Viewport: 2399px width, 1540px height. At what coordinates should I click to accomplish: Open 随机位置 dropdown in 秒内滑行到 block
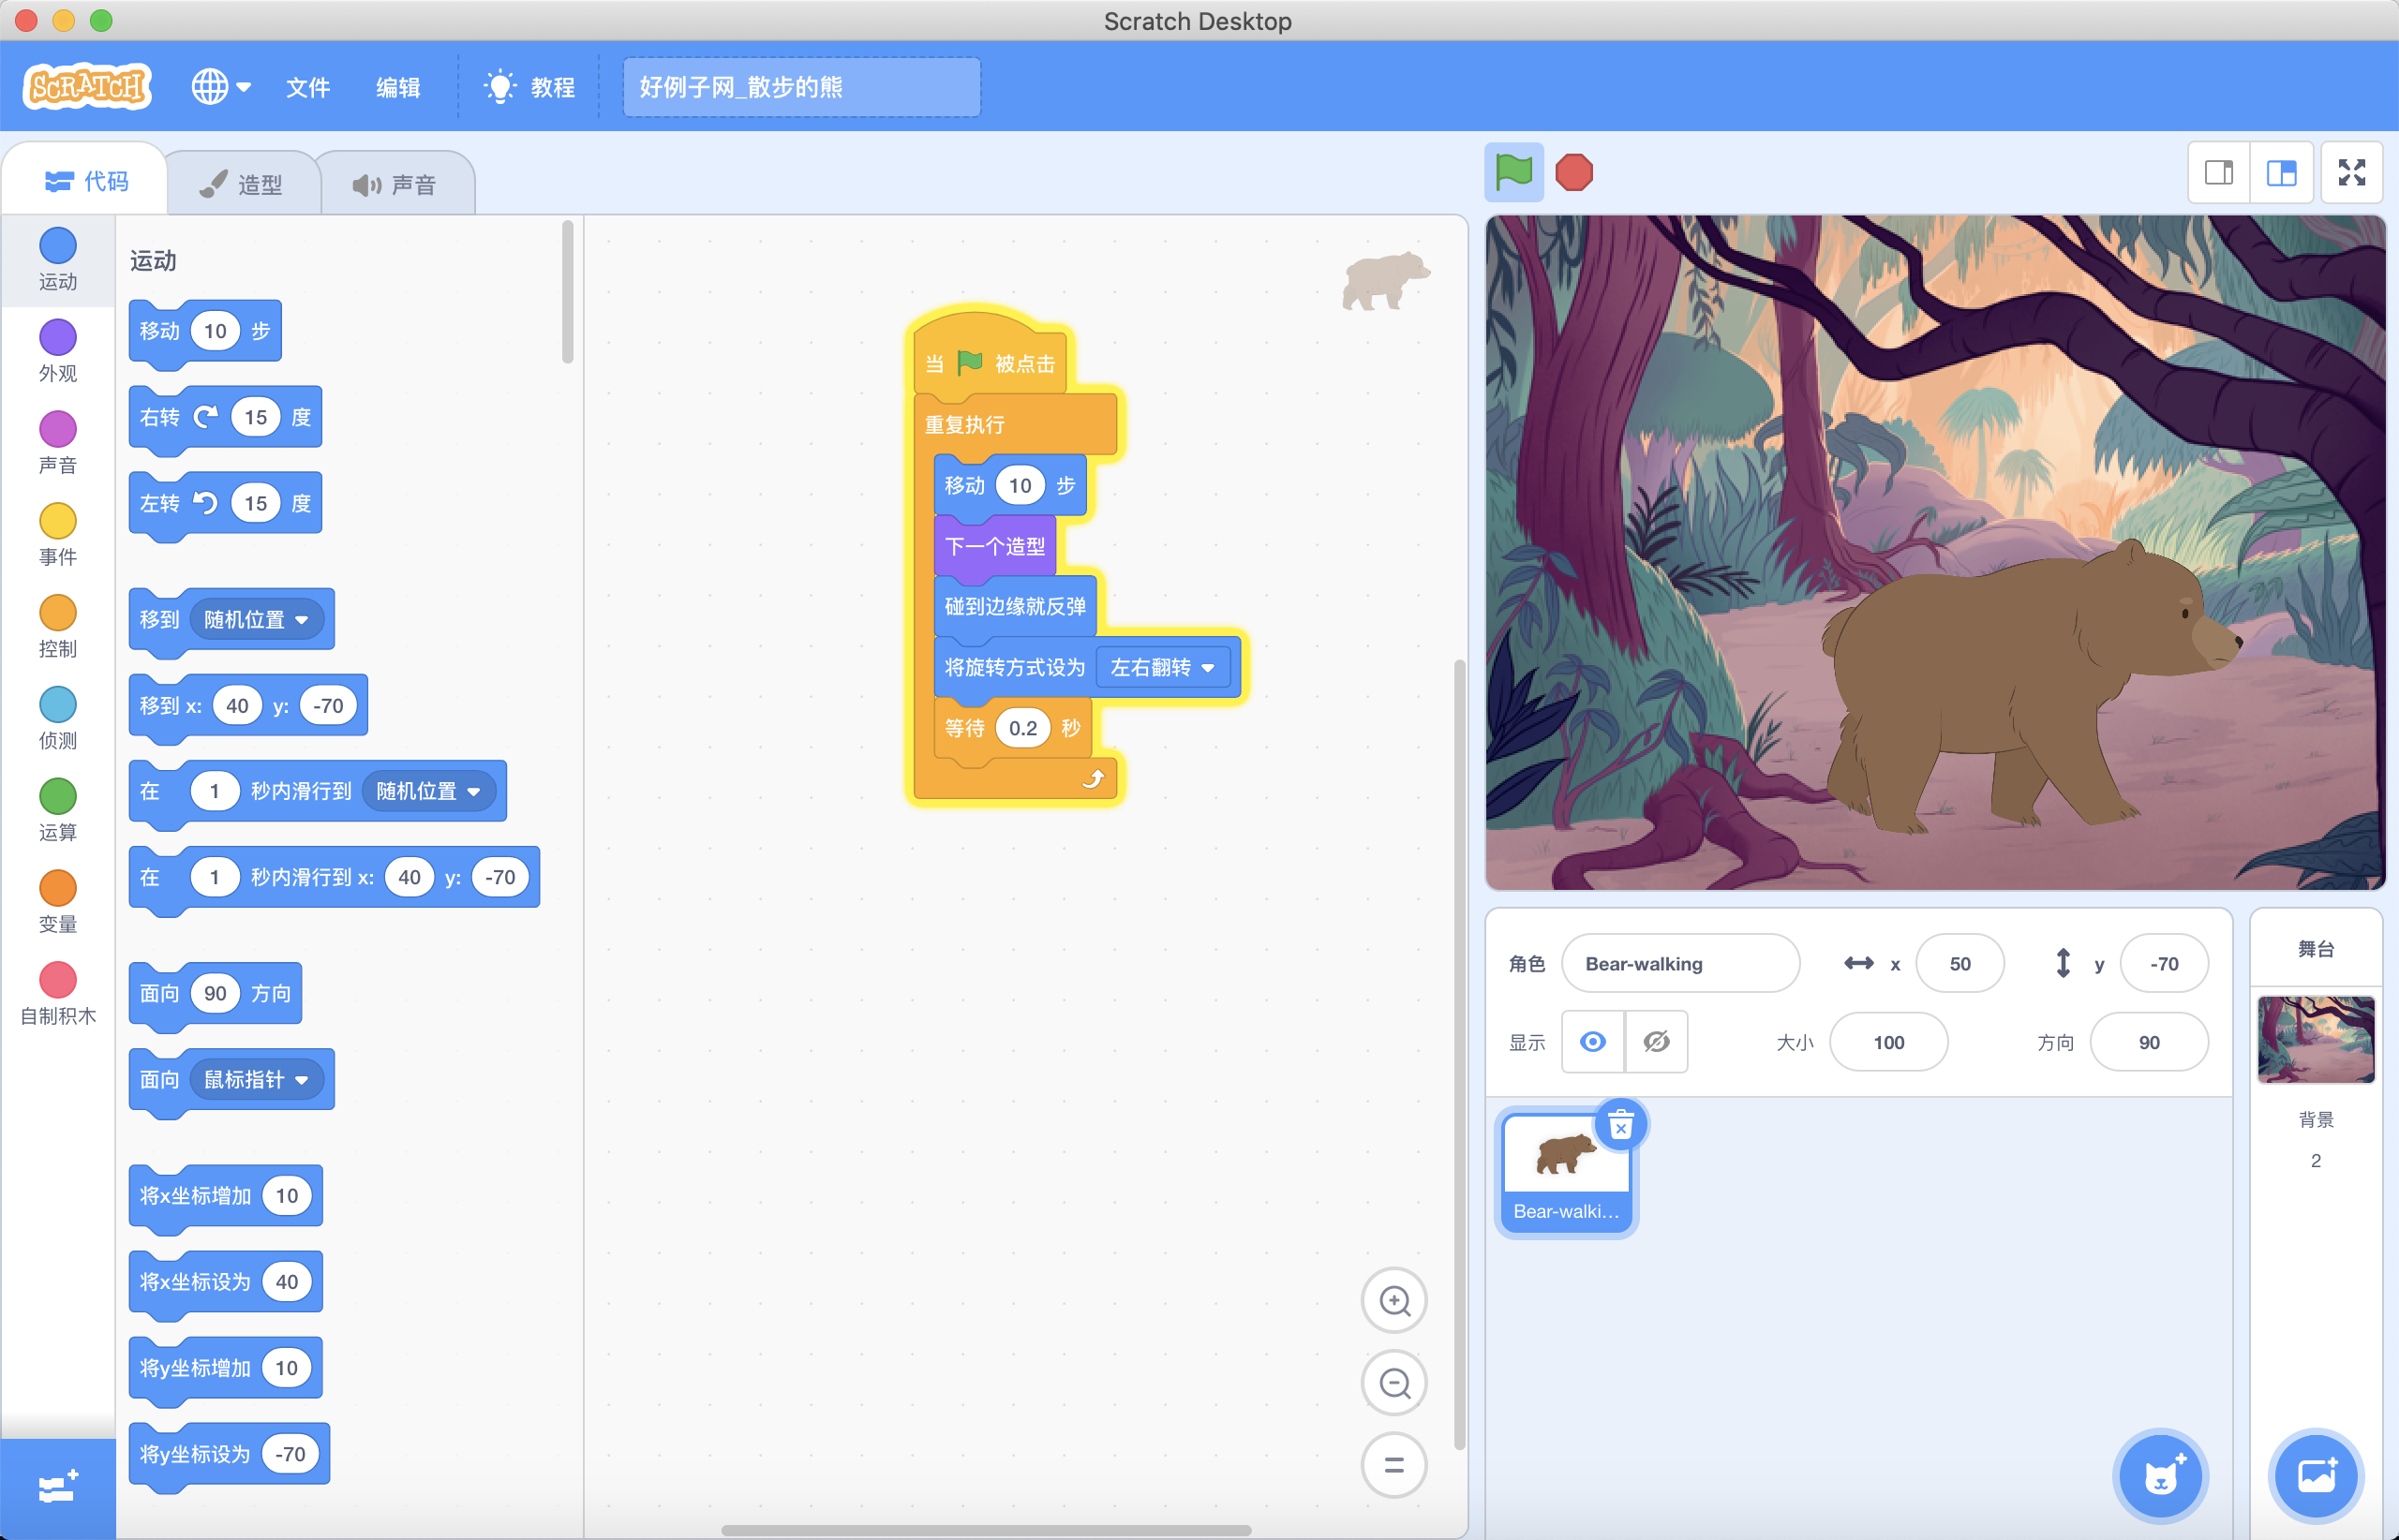click(x=428, y=791)
